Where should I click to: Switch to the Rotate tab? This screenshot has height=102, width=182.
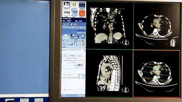coord(79,56)
